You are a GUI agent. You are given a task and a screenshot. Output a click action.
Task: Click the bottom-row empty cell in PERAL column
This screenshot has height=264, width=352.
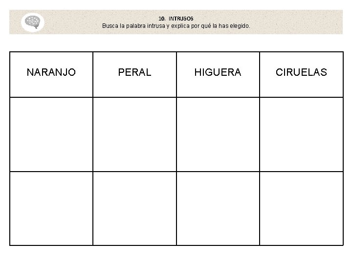pyautogui.click(x=135, y=209)
